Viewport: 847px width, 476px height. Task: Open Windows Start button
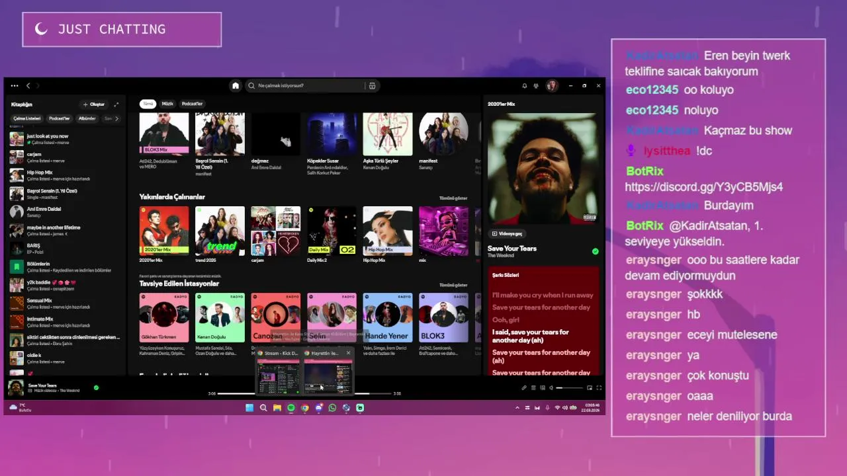249,408
